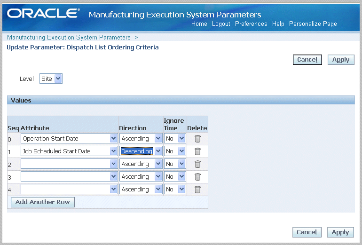Open the Level dropdown showing Site
The width and height of the screenshot is (362, 245).
click(51, 79)
